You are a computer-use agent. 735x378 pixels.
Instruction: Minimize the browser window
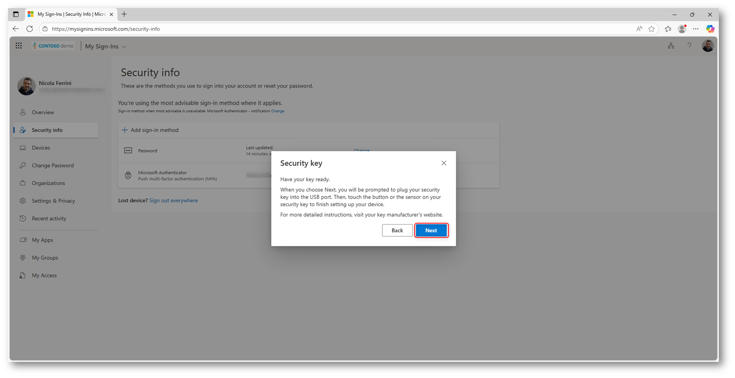(675, 15)
